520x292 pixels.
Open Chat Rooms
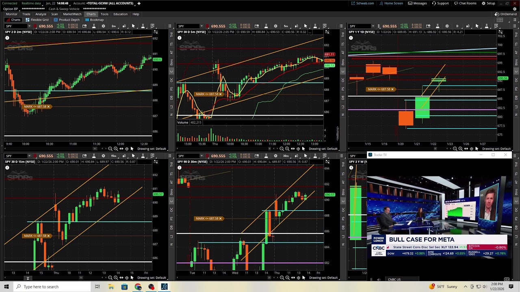465,3
